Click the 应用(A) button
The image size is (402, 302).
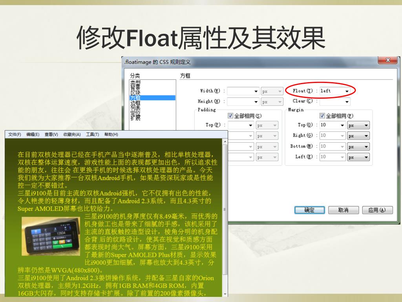[x=377, y=210]
